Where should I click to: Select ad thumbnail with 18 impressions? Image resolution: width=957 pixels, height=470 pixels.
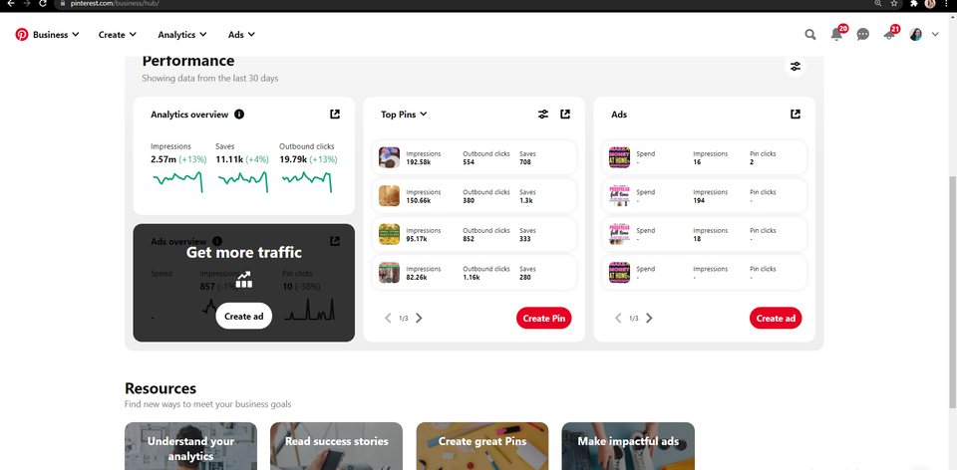pos(619,234)
